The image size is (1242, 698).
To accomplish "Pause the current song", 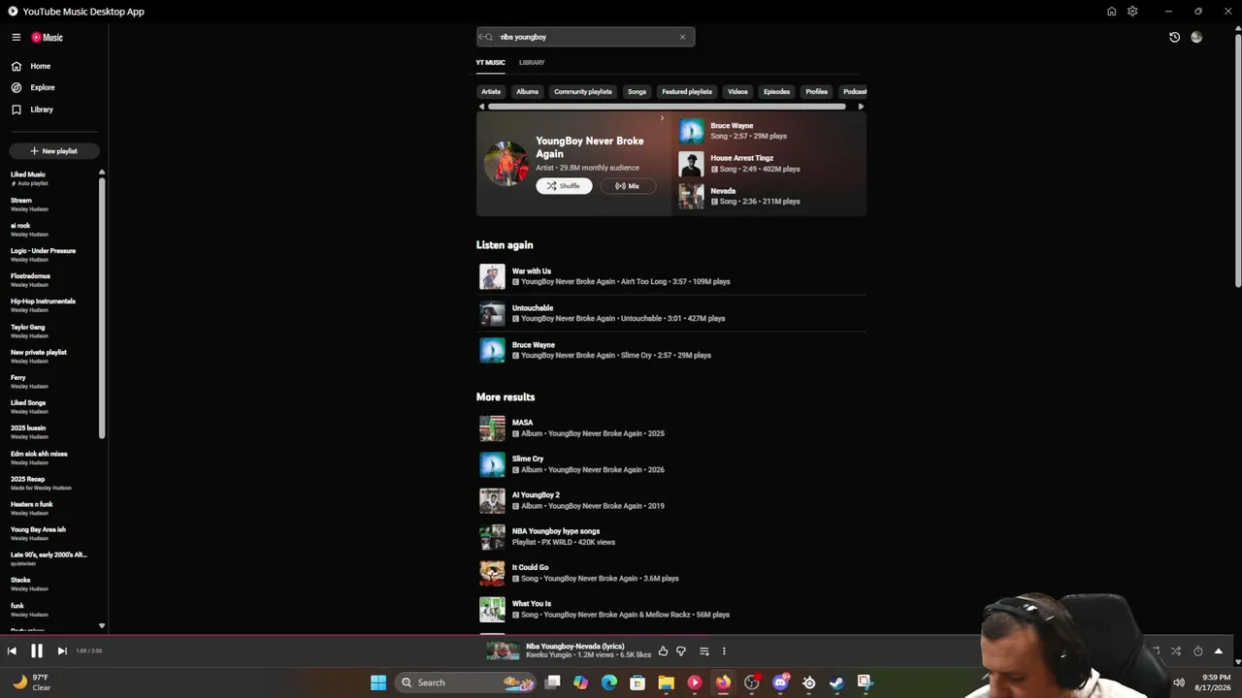I will (37, 651).
